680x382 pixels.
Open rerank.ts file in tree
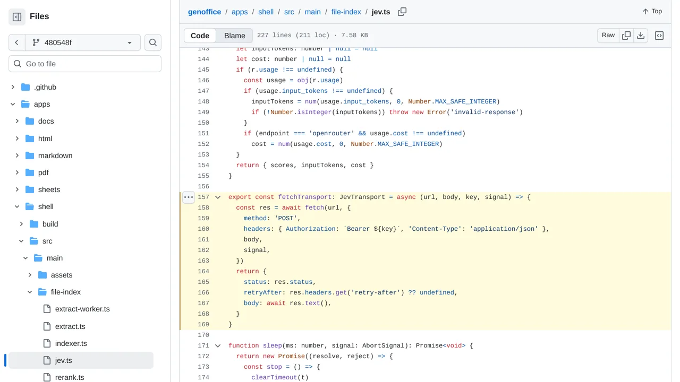(x=70, y=377)
